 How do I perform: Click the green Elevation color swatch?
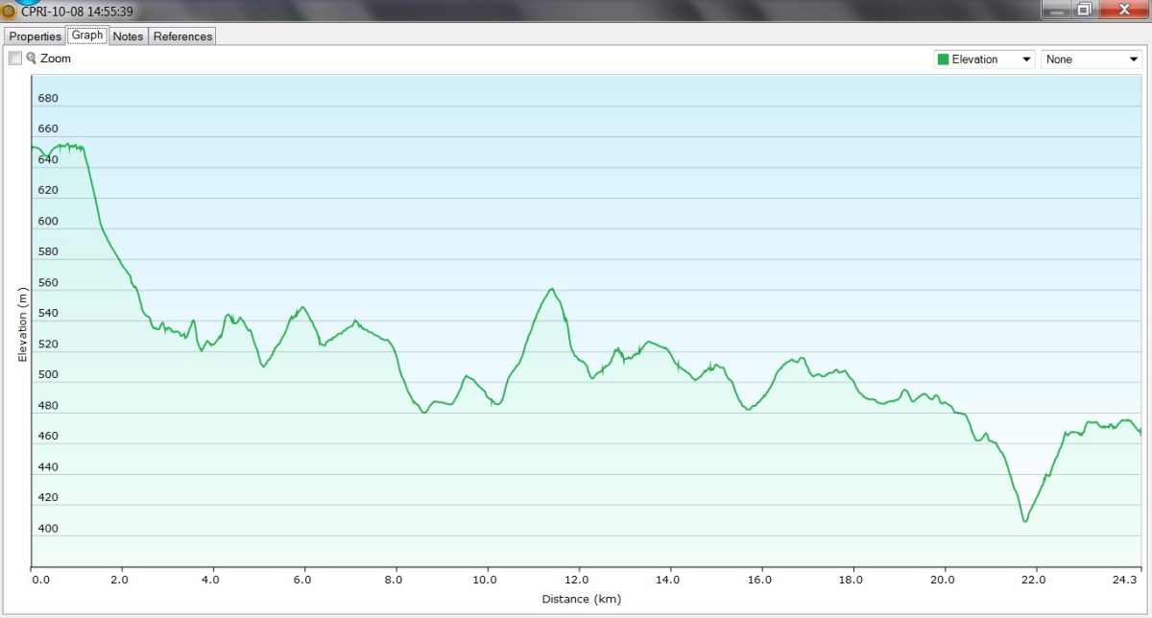click(943, 59)
